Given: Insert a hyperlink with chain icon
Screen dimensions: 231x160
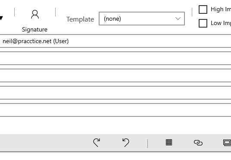Looking at the screenshot, I should (198, 143).
